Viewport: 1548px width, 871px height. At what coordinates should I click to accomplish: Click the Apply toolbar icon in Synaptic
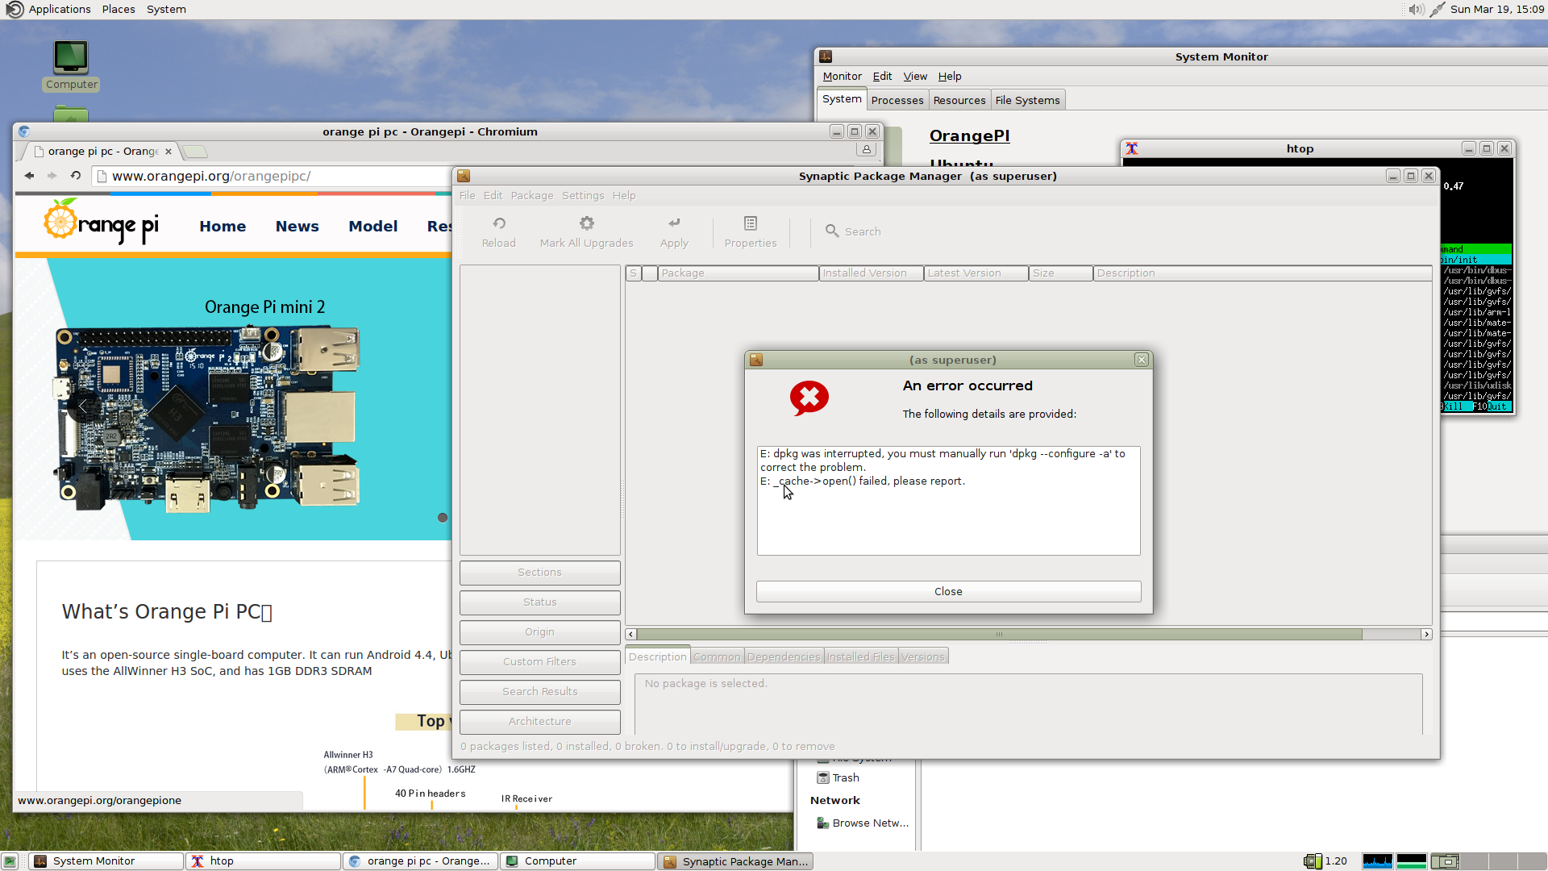point(674,223)
